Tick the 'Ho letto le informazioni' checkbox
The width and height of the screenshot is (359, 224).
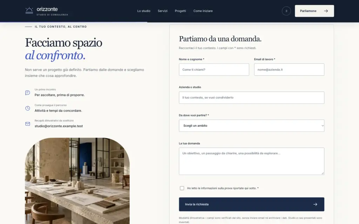pos(182,188)
